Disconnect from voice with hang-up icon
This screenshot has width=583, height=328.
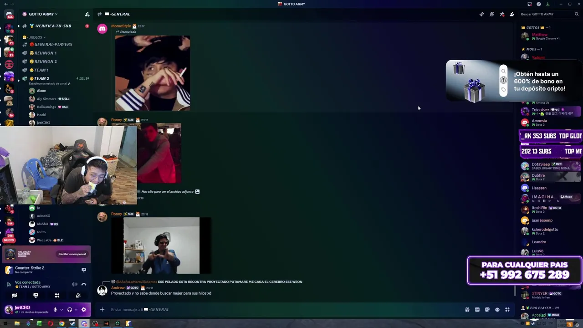tap(84, 284)
